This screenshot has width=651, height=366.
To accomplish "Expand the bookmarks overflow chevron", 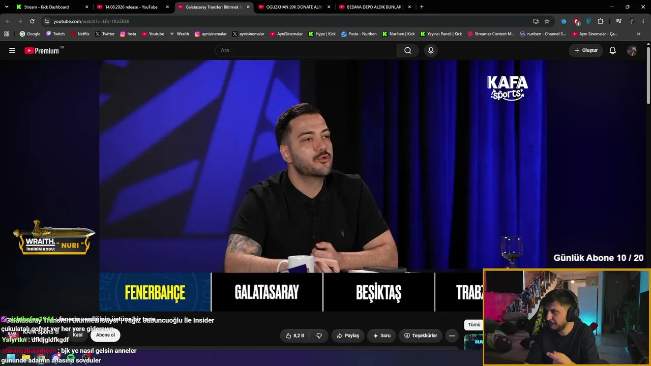I will (x=639, y=34).
